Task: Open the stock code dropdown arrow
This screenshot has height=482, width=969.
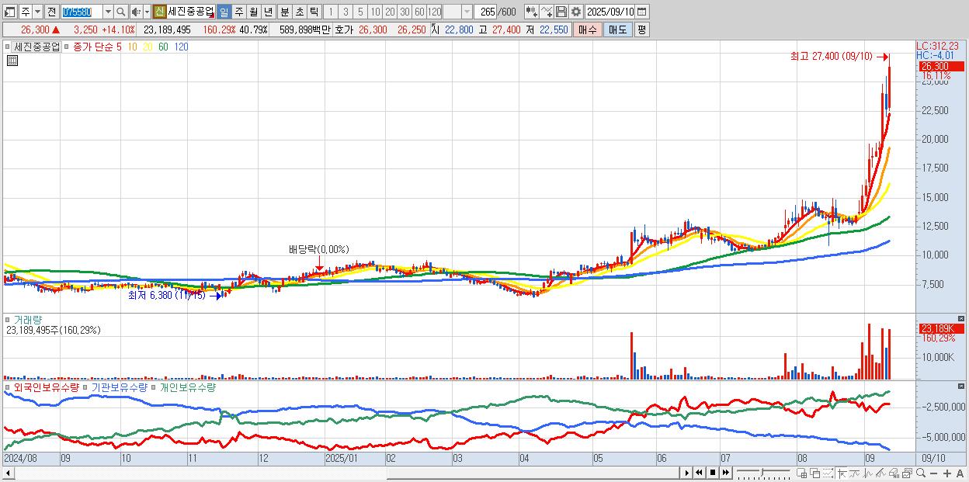Action: pyautogui.click(x=108, y=12)
